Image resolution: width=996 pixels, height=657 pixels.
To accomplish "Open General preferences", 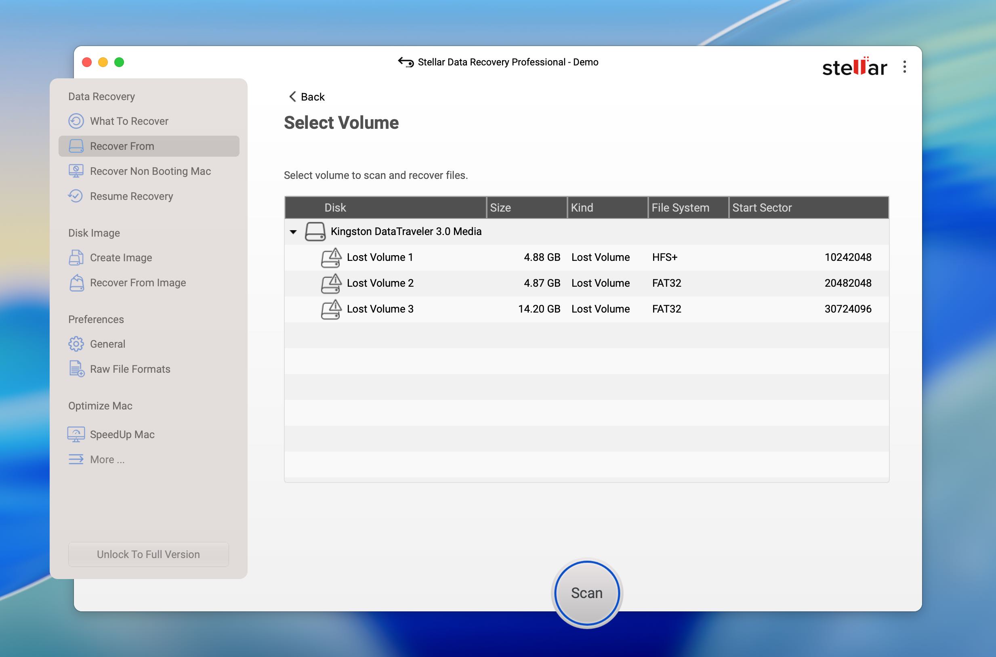I will point(107,344).
